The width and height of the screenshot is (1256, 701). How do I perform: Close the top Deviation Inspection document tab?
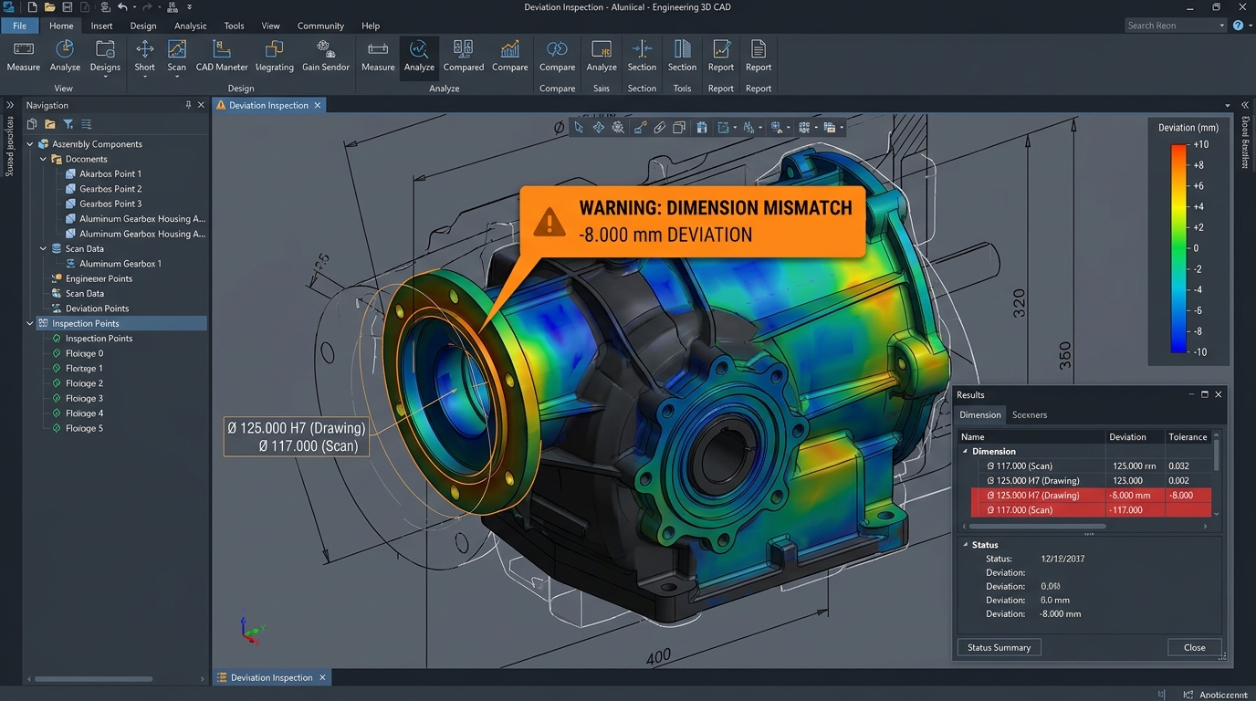pos(318,105)
